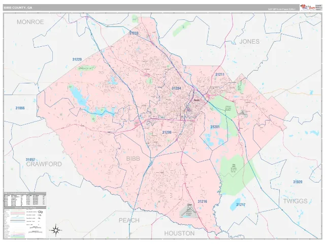
Task: Click the BIBB county label
Action: tap(133, 159)
